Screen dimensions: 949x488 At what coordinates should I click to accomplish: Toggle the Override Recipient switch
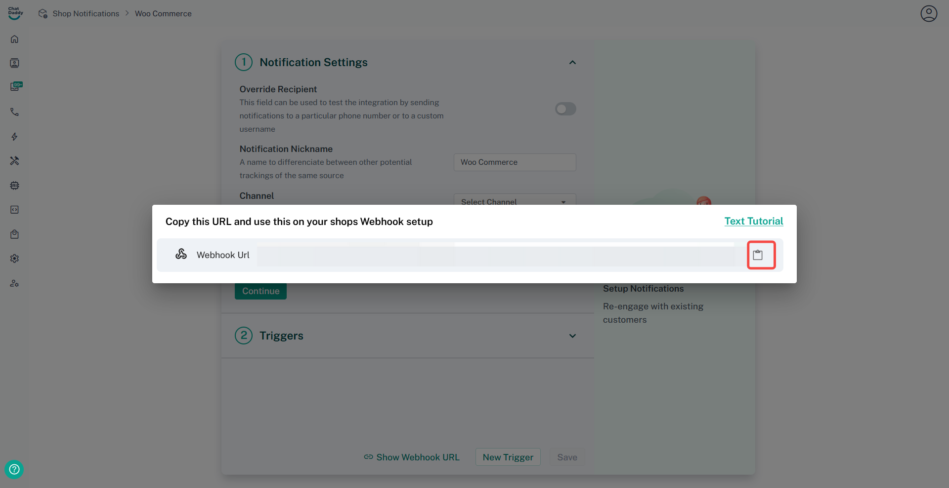tap(565, 109)
